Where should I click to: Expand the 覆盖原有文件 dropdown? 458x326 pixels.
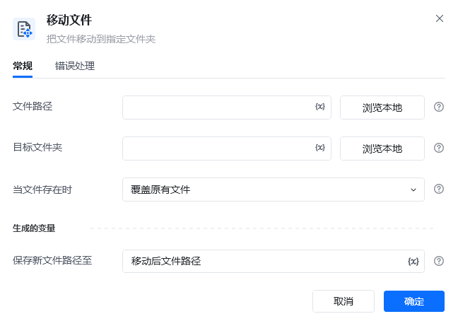(x=274, y=190)
